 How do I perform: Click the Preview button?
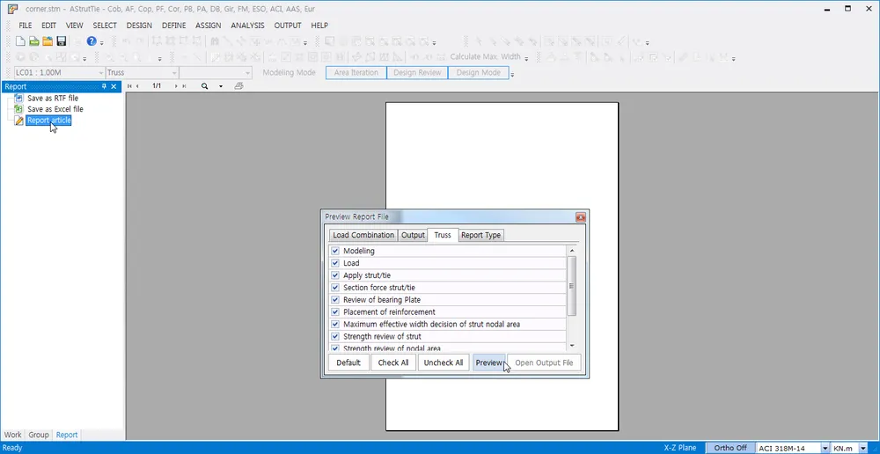click(x=489, y=362)
